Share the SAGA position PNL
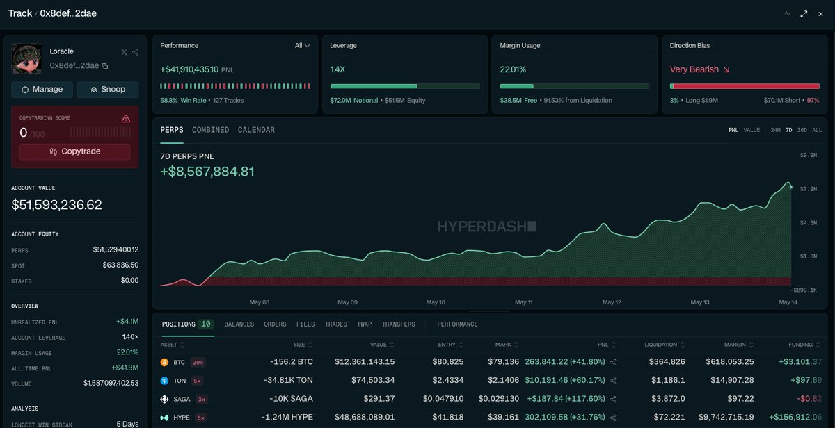835x428 pixels. 613,399
